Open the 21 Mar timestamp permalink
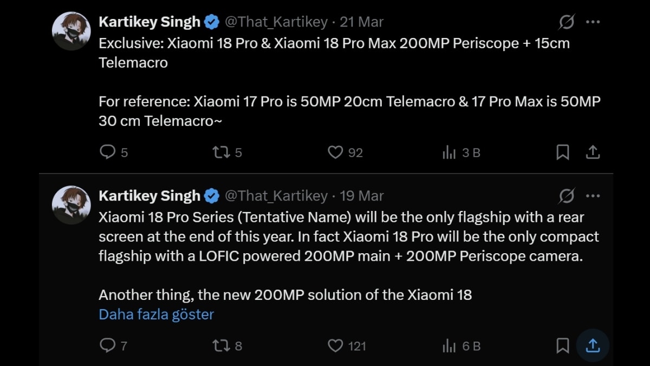Viewport: 650px width, 366px height. tap(361, 22)
